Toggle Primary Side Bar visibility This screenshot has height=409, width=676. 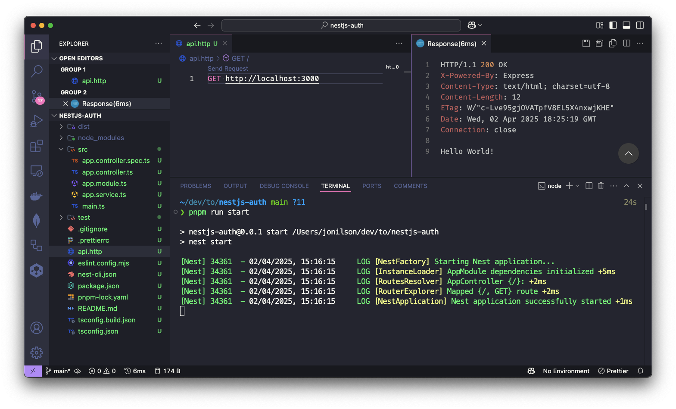tap(613, 25)
